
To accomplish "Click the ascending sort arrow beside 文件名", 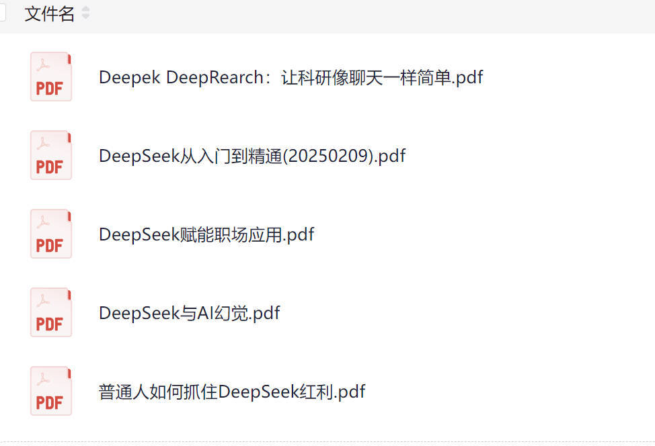I will (x=85, y=9).
